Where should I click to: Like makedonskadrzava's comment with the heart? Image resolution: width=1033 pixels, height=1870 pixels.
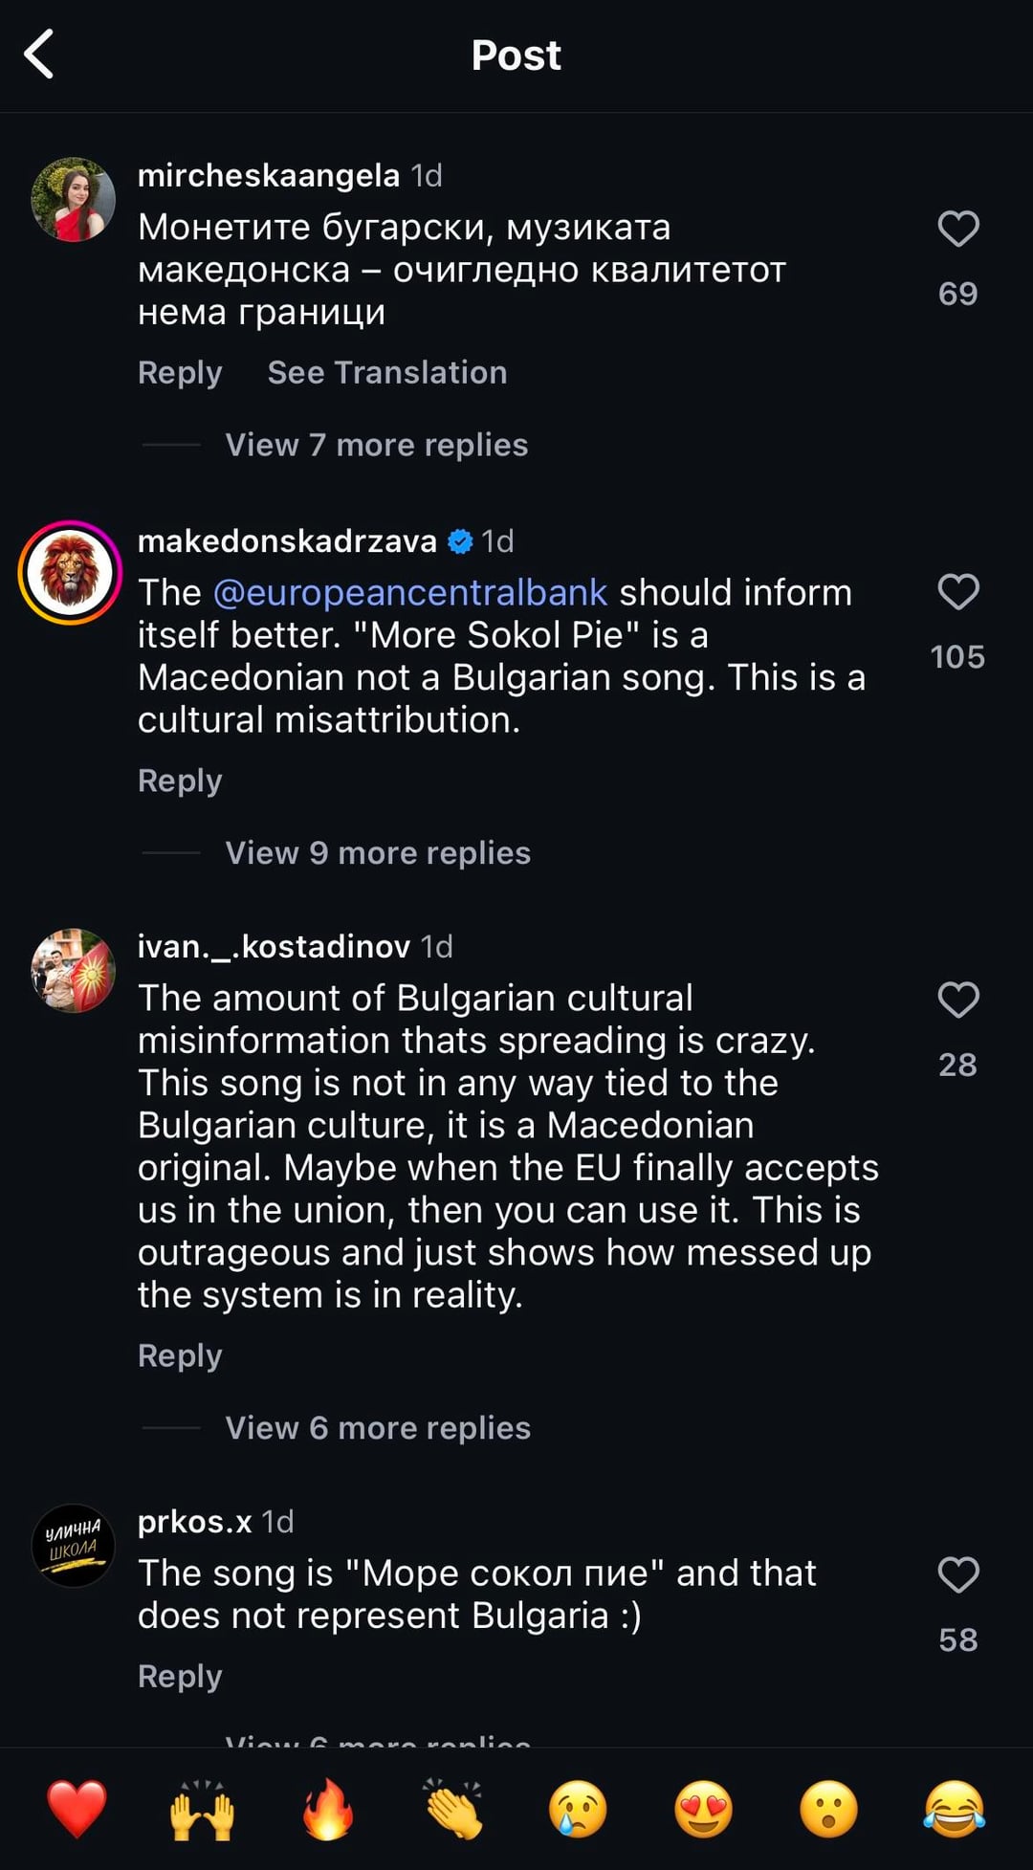(957, 592)
